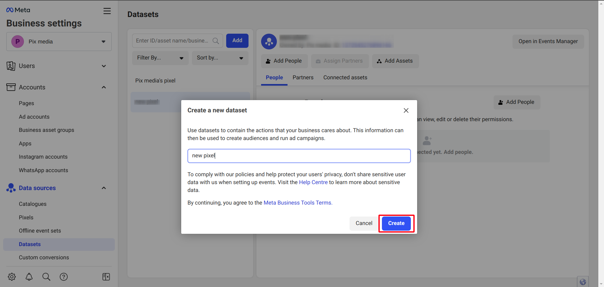Click the Assign Partners button
604x287 pixels.
tap(340, 61)
